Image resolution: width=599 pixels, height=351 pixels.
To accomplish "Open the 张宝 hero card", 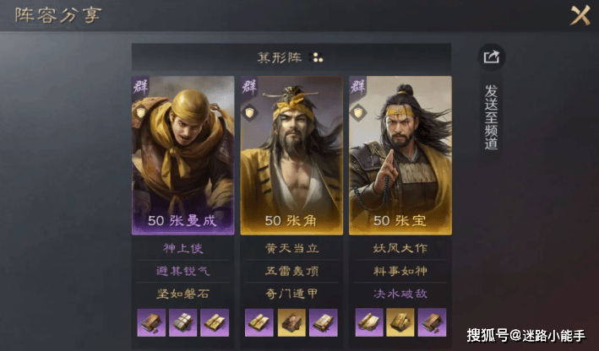I will pyautogui.click(x=400, y=155).
